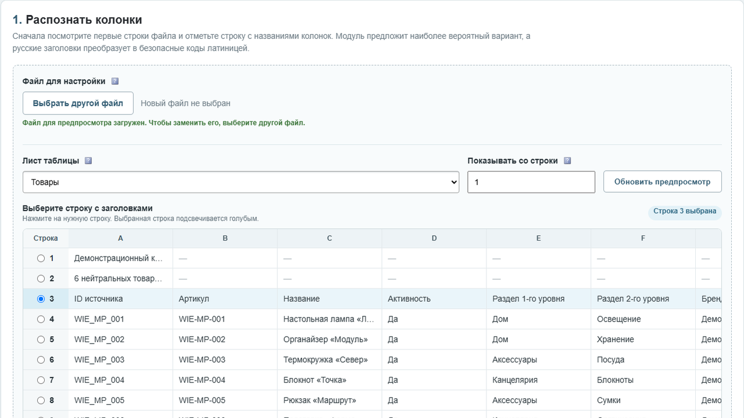The height and width of the screenshot is (418, 744).
Task: Select row 3 radio button
Action: pyautogui.click(x=41, y=299)
